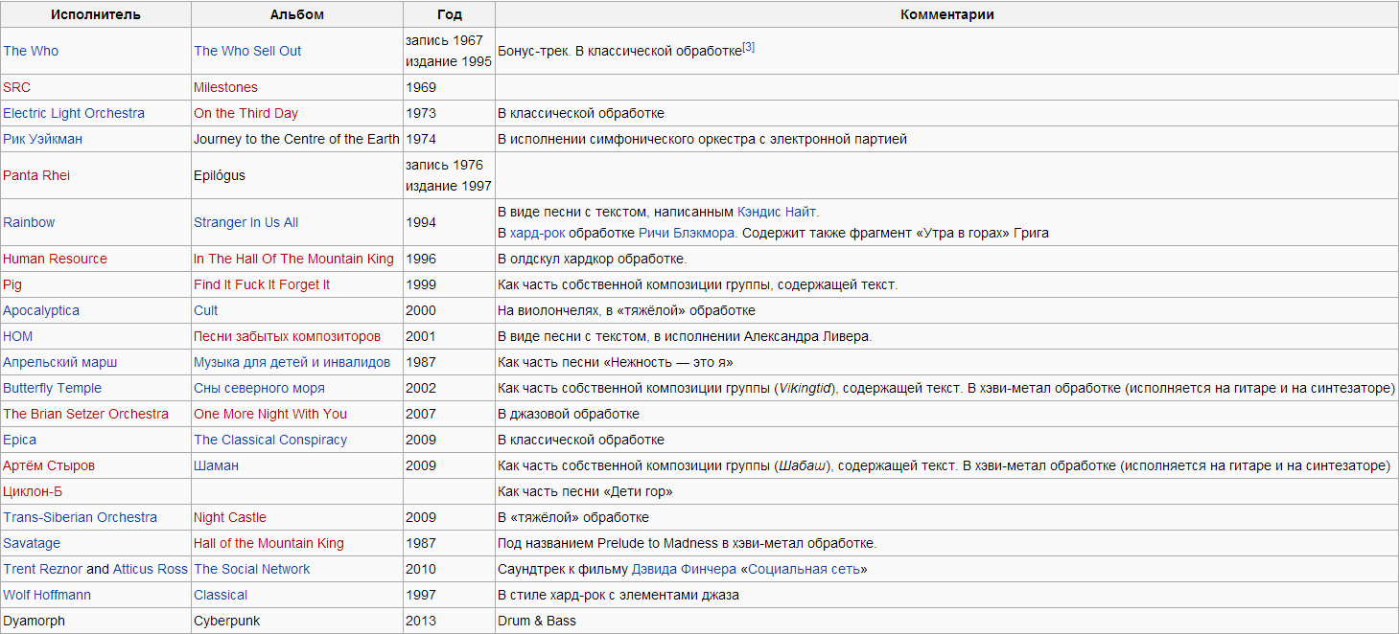Viewport: 1400px width, 634px height.
Task: Open Песни забытых композиторов album link
Action: 287,336
